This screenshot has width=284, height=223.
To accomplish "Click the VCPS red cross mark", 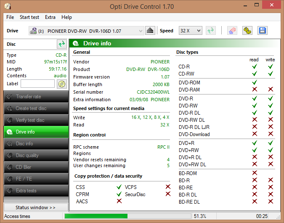I will [x=168, y=186].
